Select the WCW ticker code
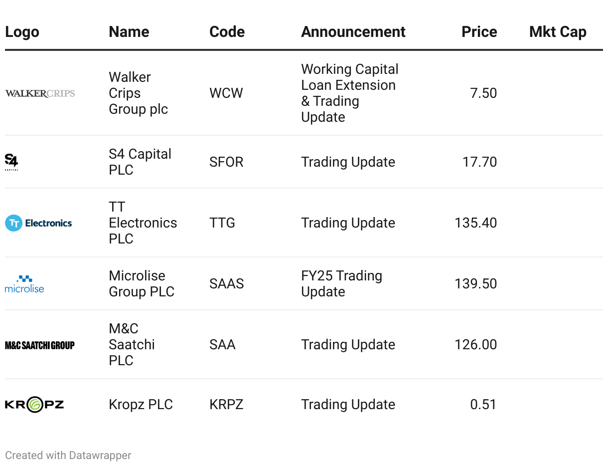The height and width of the screenshot is (467, 608). (x=226, y=93)
